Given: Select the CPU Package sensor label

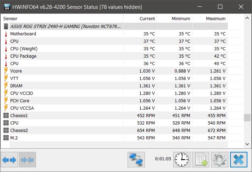Looking at the screenshot, I should click(x=23, y=56).
